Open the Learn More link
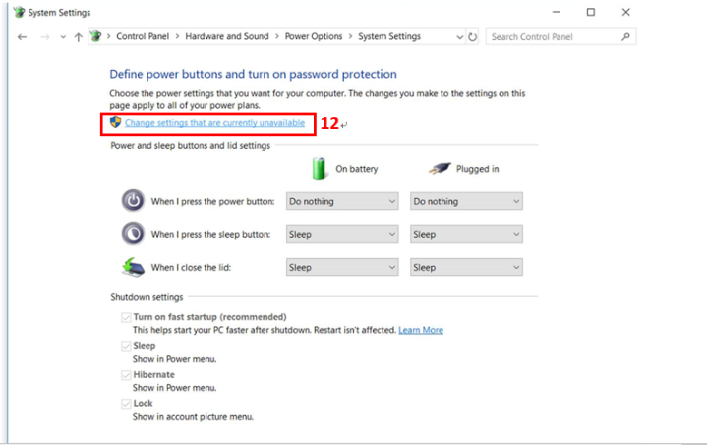707x445 pixels. (x=421, y=331)
